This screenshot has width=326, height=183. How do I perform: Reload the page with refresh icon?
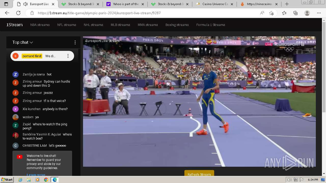pyautogui.click(x=18, y=13)
